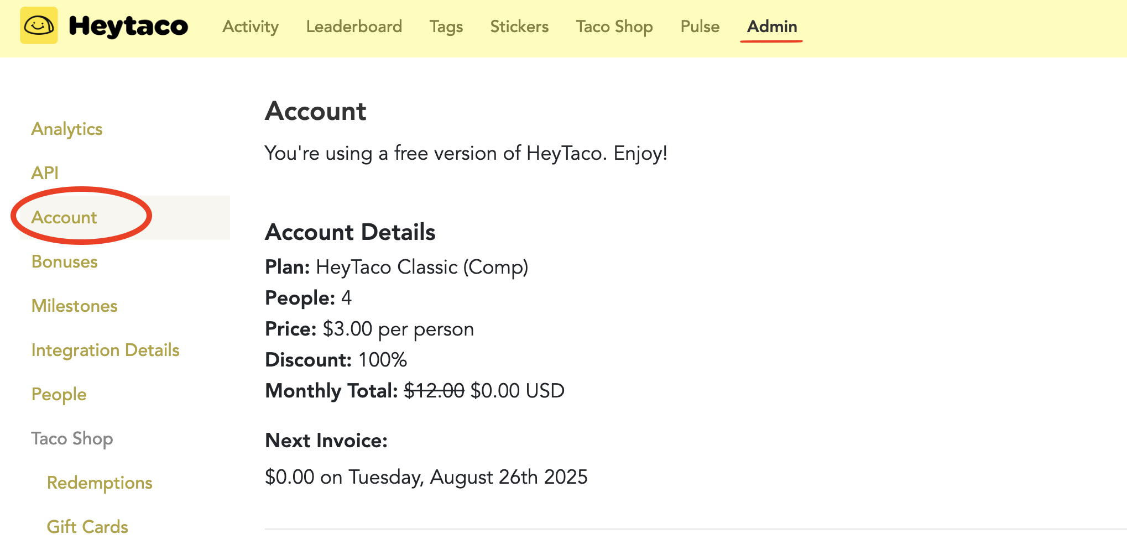Open the Bonuses admin page
The image size is (1127, 555).
click(65, 261)
